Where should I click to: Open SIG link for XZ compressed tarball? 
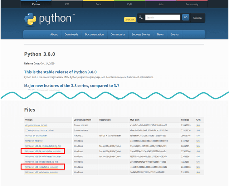click(x=198, y=130)
